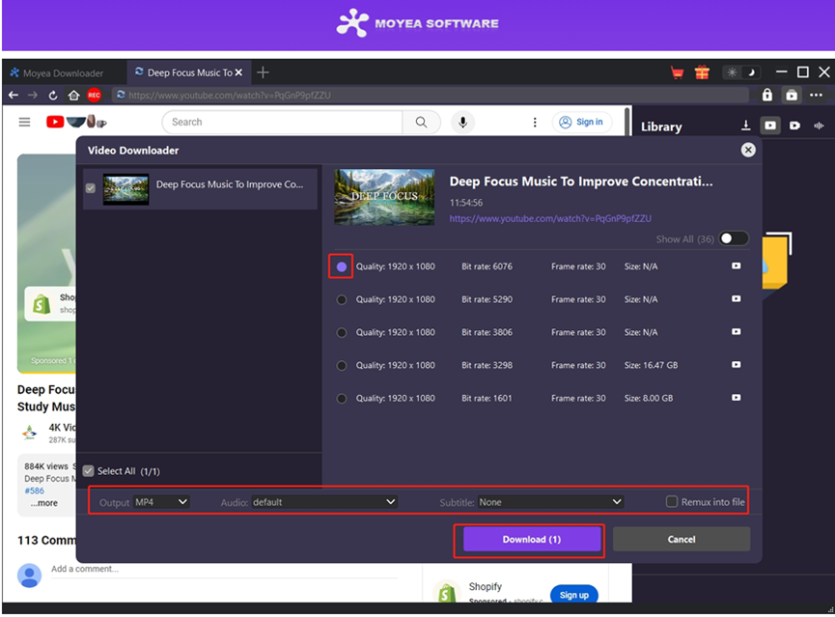Enable Remux into file checkbox
Screen dimensions: 835x617
tap(672, 502)
